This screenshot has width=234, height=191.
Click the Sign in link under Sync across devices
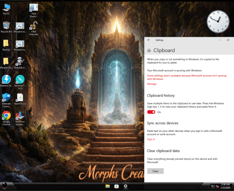[151, 139]
